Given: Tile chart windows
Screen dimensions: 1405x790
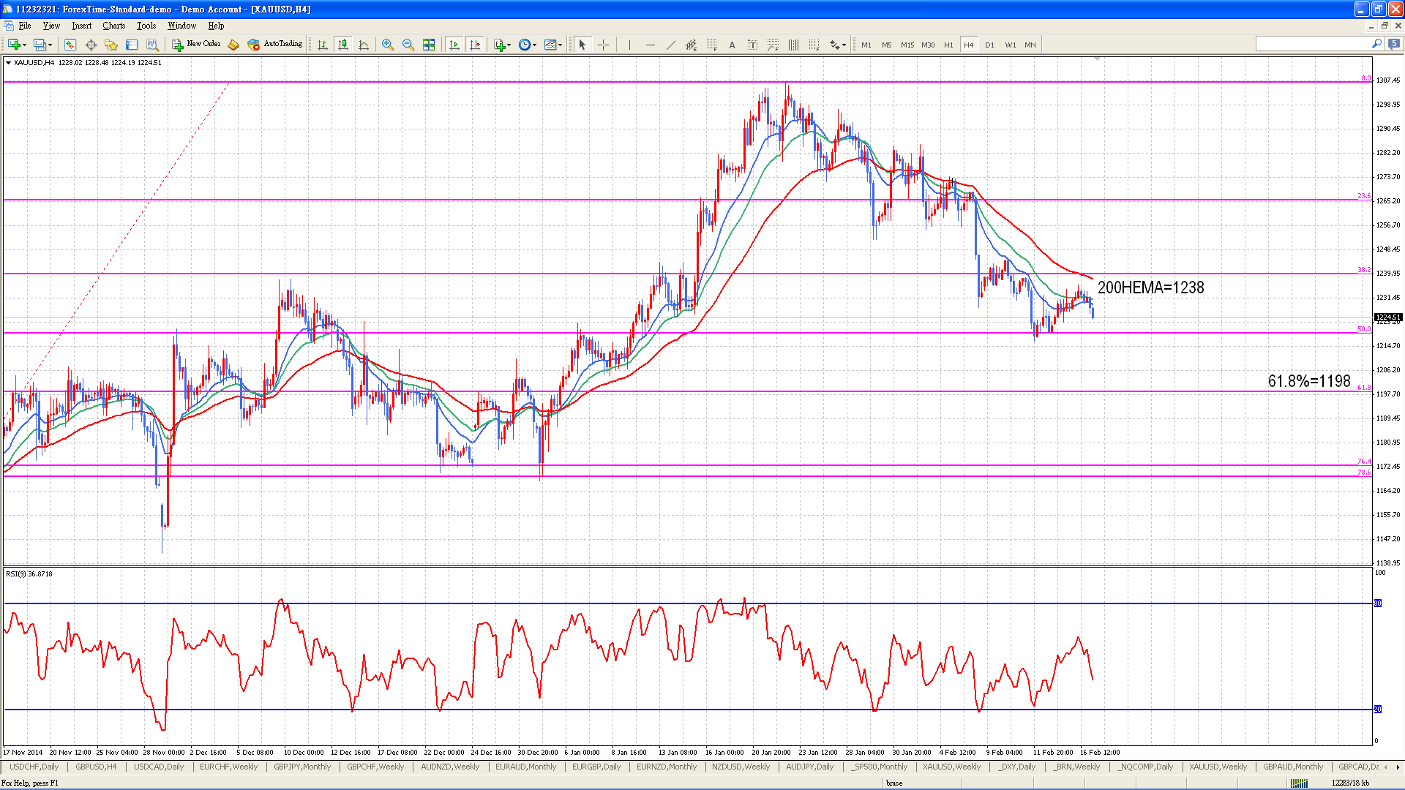Looking at the screenshot, I should click(x=429, y=45).
